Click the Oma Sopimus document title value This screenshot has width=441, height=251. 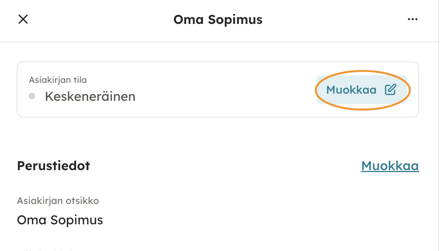(60, 220)
